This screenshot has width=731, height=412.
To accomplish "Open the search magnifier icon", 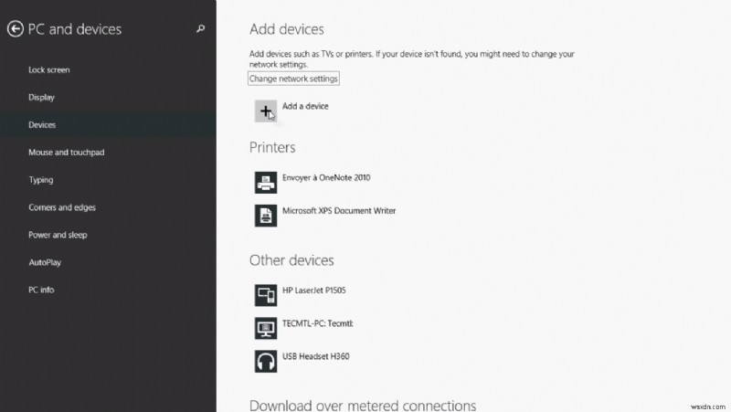I will pyautogui.click(x=200, y=29).
